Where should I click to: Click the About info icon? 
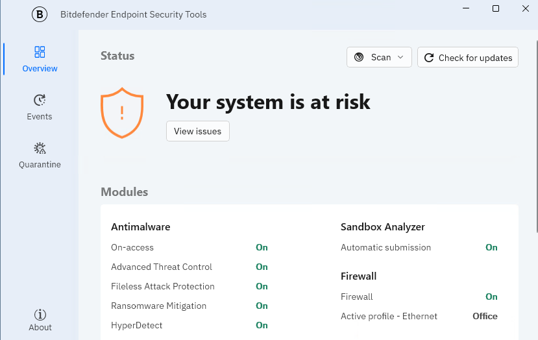tap(40, 315)
